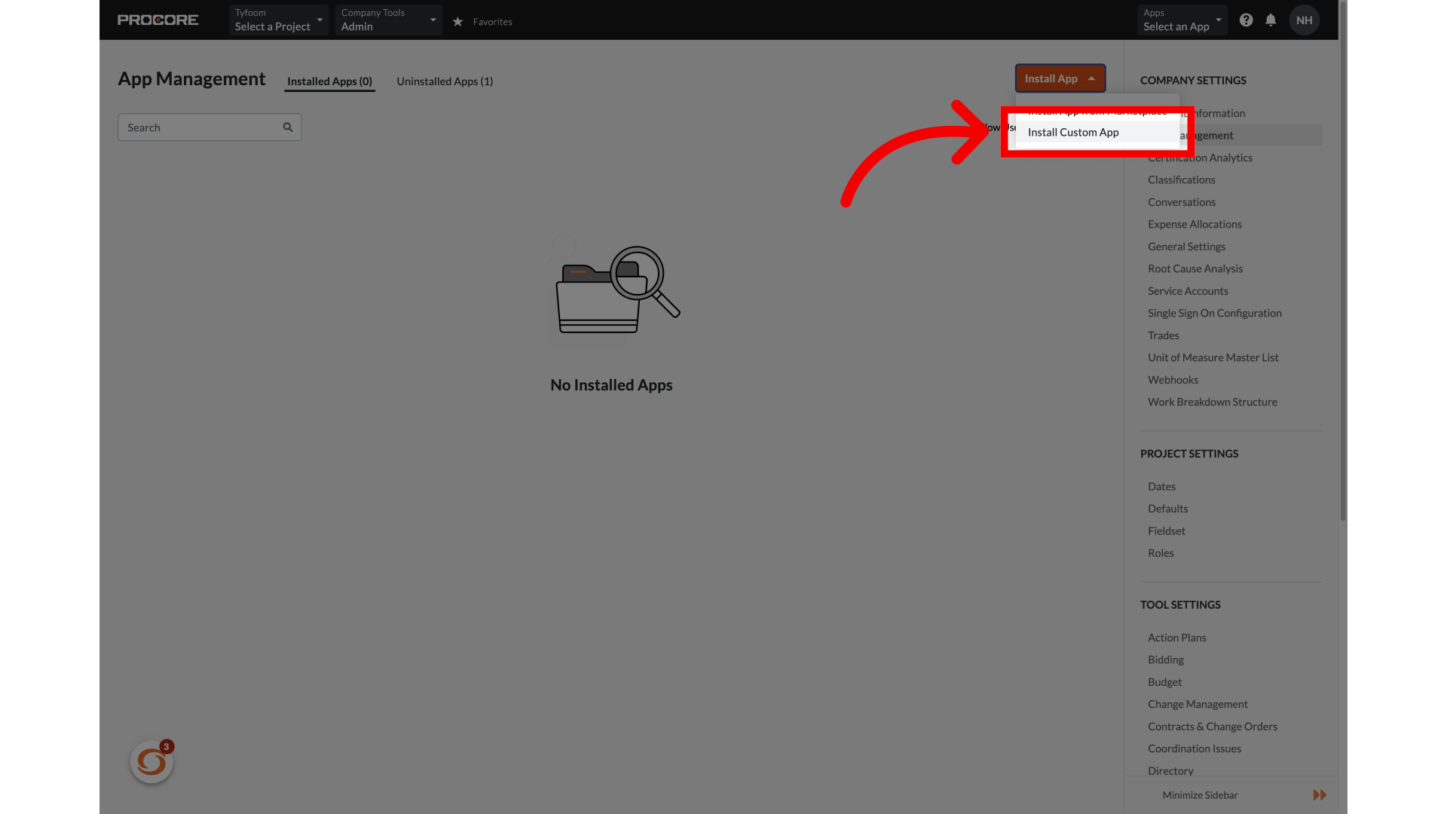Screen dimensions: 1447x814
Task: Open Bidding tool settings
Action: tap(1165, 660)
